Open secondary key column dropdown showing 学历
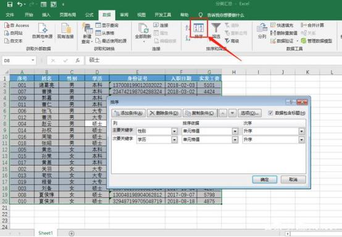 pos(174,140)
